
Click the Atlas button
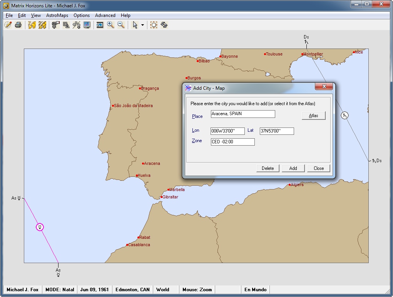point(314,116)
